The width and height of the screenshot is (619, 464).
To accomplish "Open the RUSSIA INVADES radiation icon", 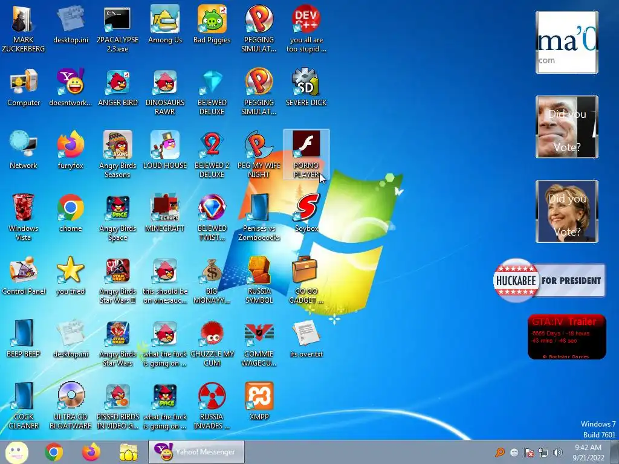I will point(212,405).
